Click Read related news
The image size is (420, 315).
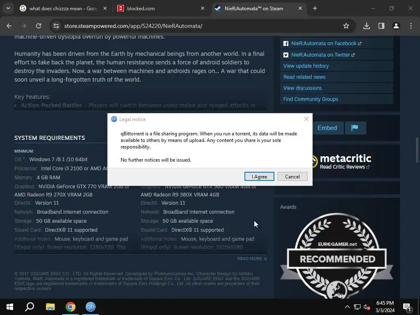(x=304, y=77)
